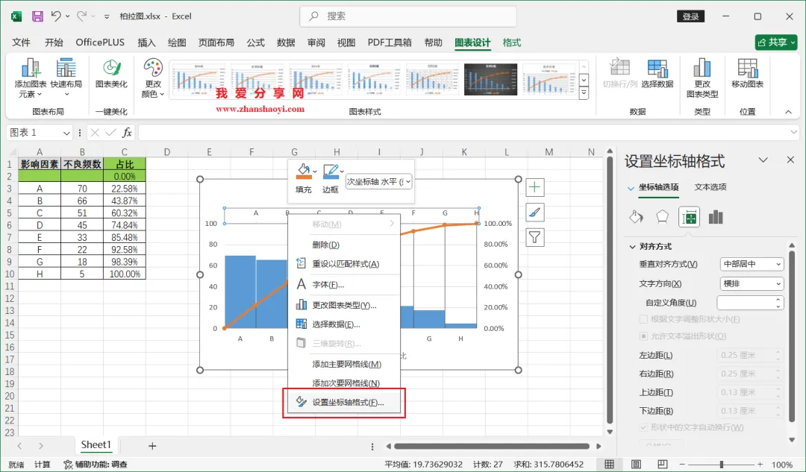Image resolution: width=806 pixels, height=472 pixels.
Task: Open Effects pentagon icon in pane
Action: point(662,217)
